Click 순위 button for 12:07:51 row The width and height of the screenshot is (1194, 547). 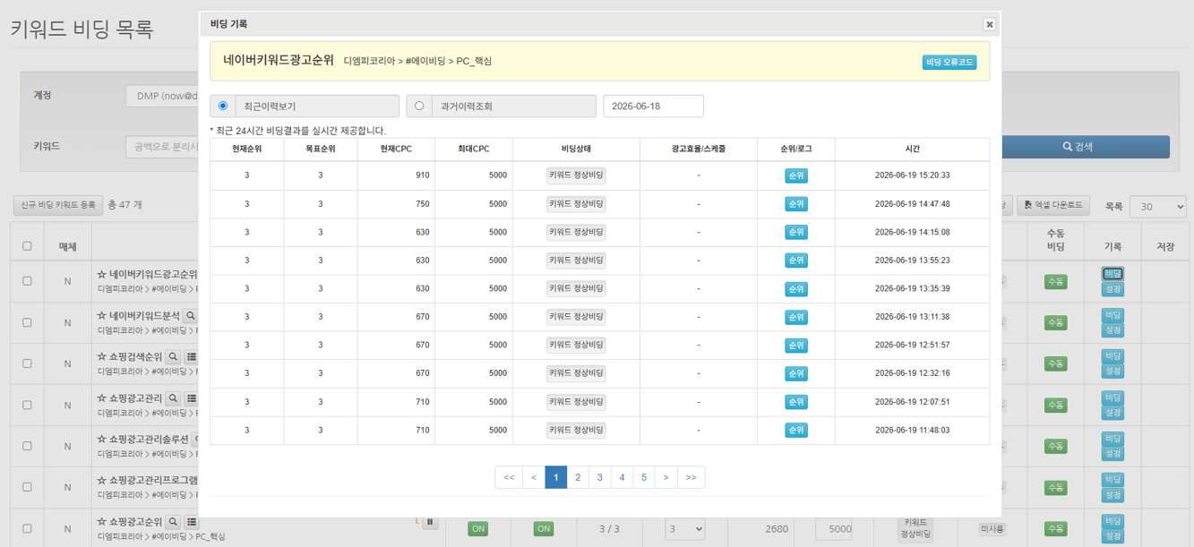(x=796, y=402)
